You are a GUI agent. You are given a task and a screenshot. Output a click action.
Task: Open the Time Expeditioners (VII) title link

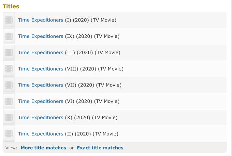point(41,85)
